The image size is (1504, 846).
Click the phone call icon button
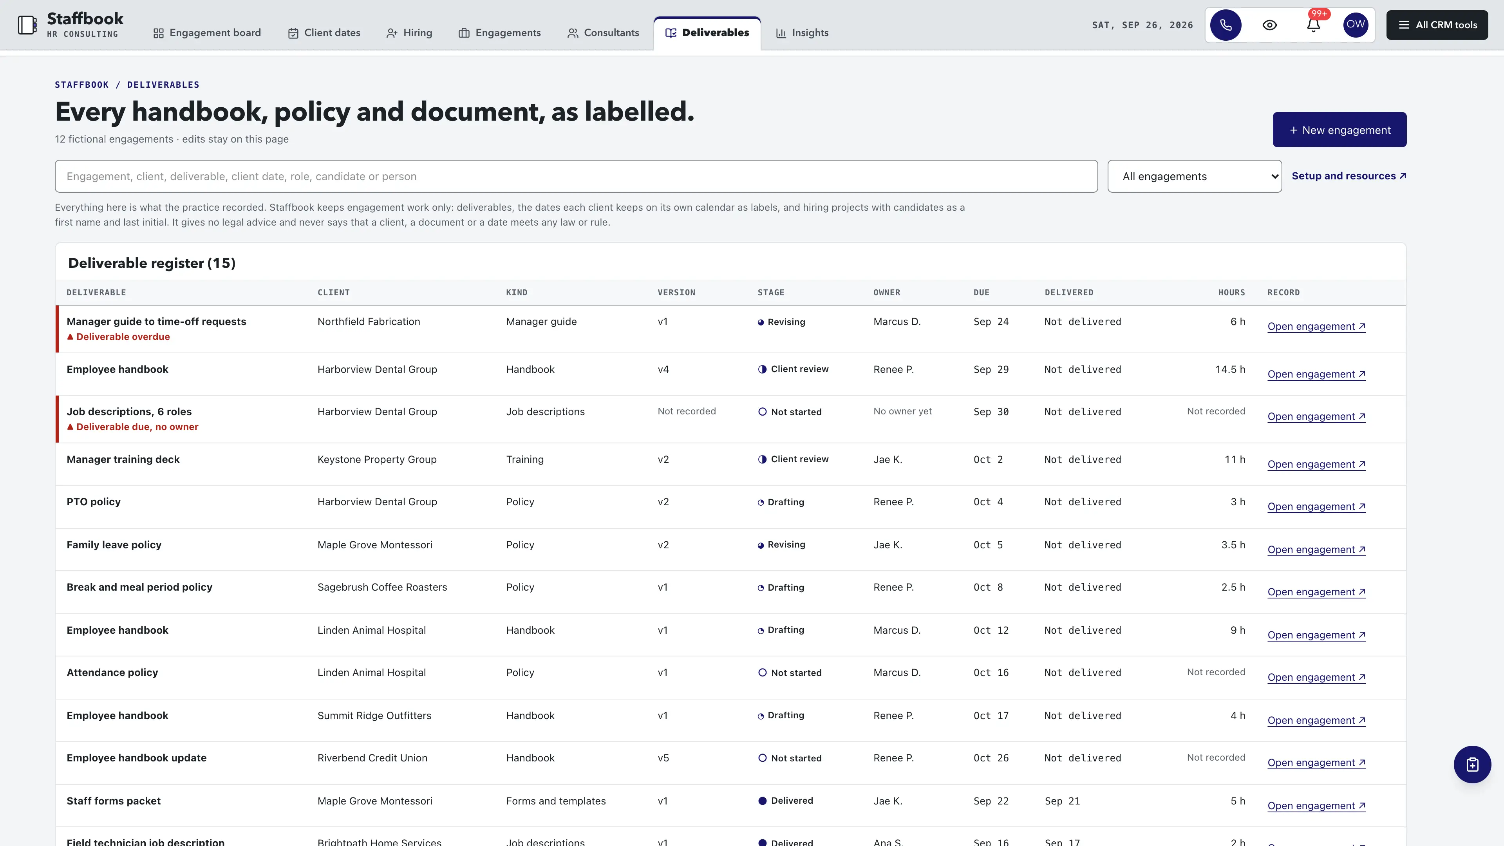(1226, 25)
